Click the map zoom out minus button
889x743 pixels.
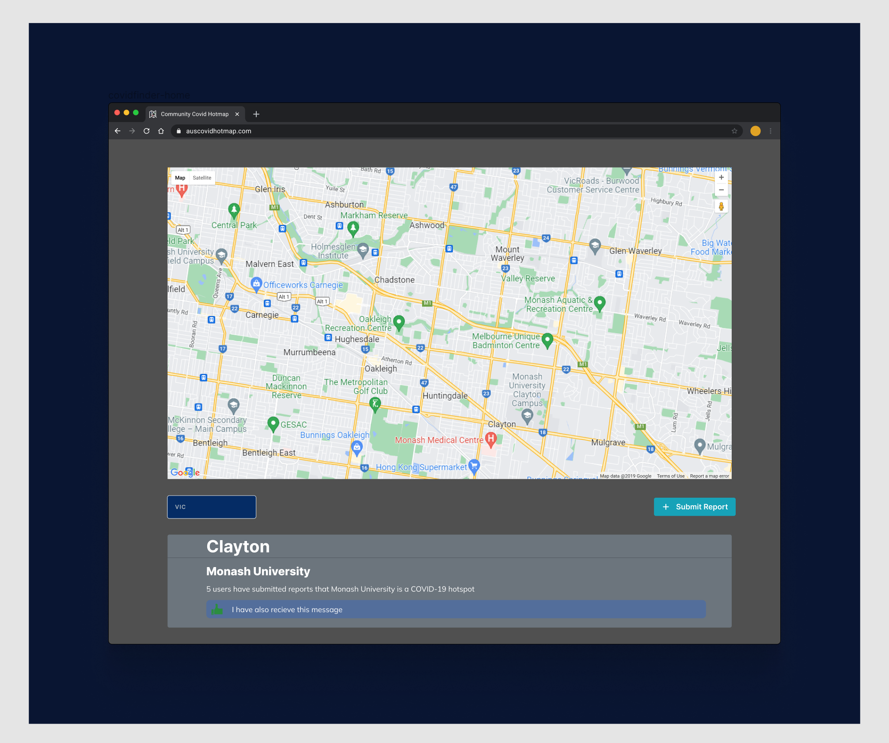pos(721,190)
